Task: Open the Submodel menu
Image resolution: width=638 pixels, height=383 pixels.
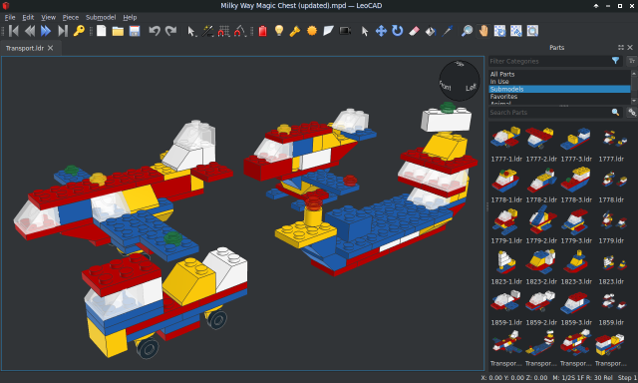Action: click(101, 17)
